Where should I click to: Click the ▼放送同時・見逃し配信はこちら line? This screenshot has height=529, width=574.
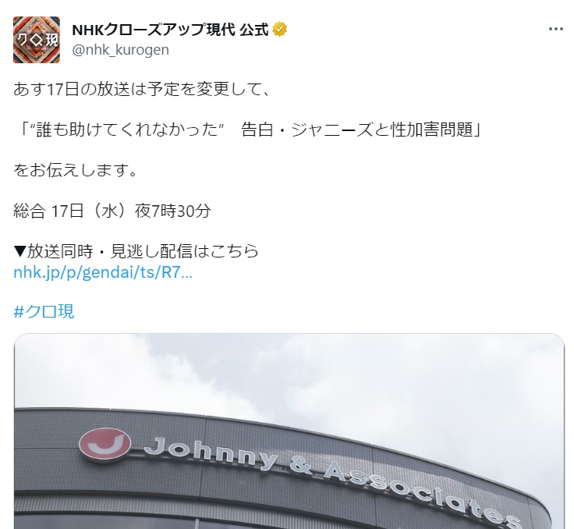pos(136,251)
